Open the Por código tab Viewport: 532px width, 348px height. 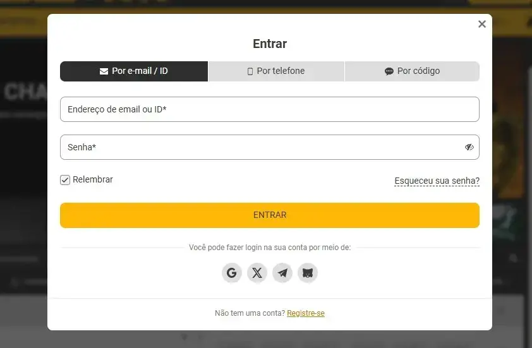coord(412,71)
